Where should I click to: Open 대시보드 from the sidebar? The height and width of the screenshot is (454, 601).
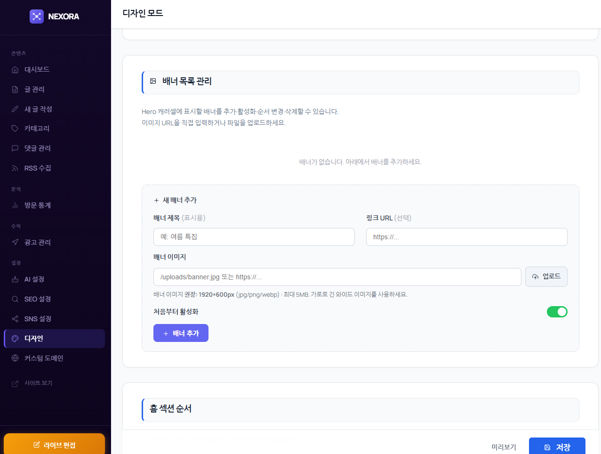coord(37,70)
